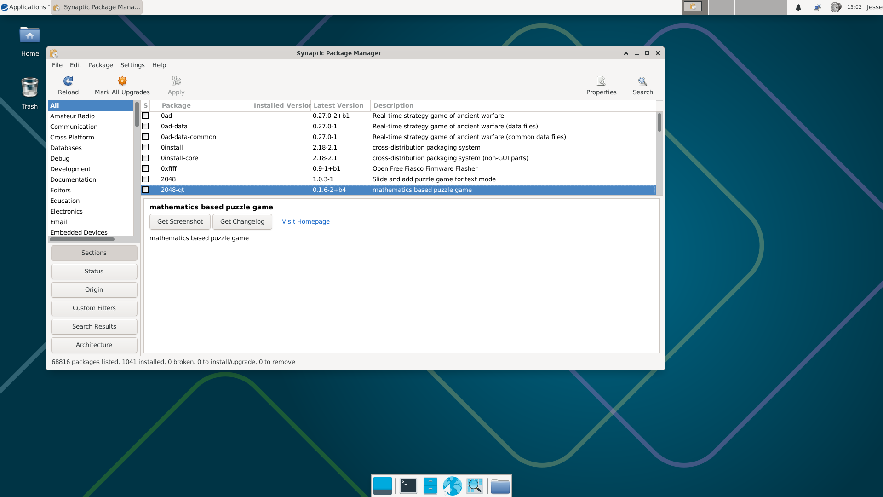This screenshot has height=497, width=883.
Task: Open the Package menu
Action: [x=101, y=65]
